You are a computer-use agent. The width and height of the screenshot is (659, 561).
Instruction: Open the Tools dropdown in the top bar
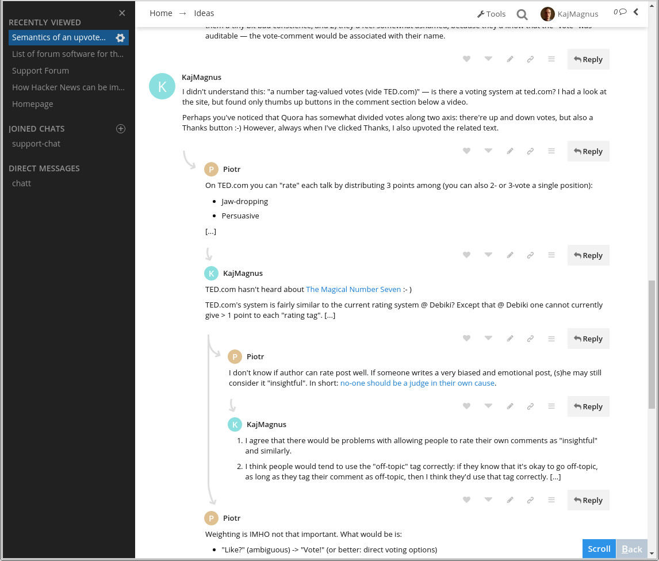(491, 14)
